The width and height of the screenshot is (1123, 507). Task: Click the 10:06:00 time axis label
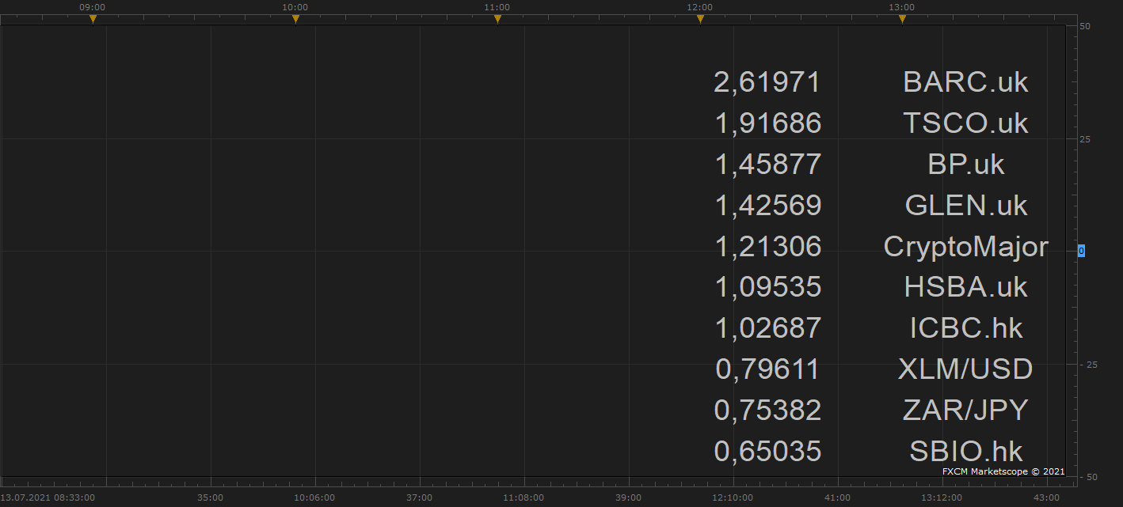coord(314,498)
